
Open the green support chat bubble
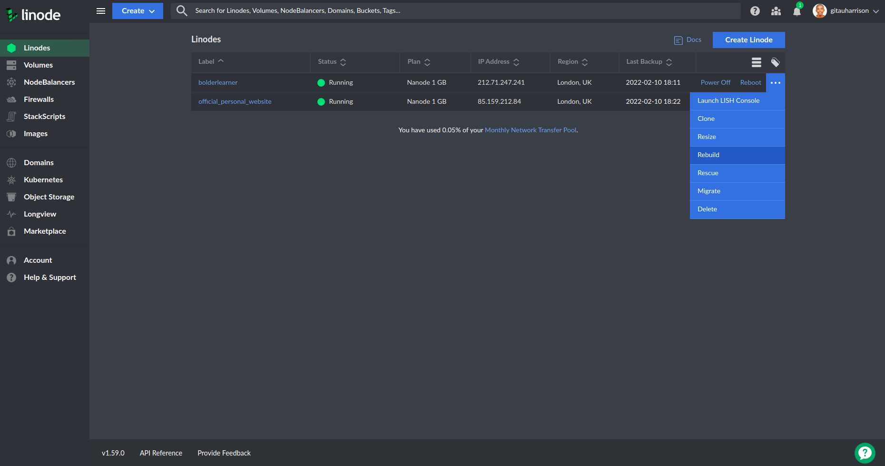pos(865,453)
